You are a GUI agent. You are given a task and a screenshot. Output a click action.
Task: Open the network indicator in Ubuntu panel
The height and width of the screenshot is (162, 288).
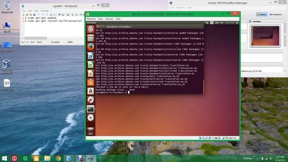pos(207,22)
